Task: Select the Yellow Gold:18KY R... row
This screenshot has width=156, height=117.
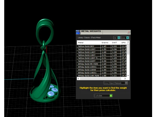Action: pos(102,58)
